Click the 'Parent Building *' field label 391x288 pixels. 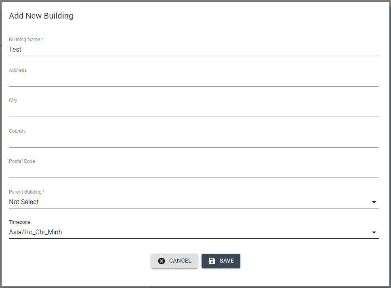point(27,192)
